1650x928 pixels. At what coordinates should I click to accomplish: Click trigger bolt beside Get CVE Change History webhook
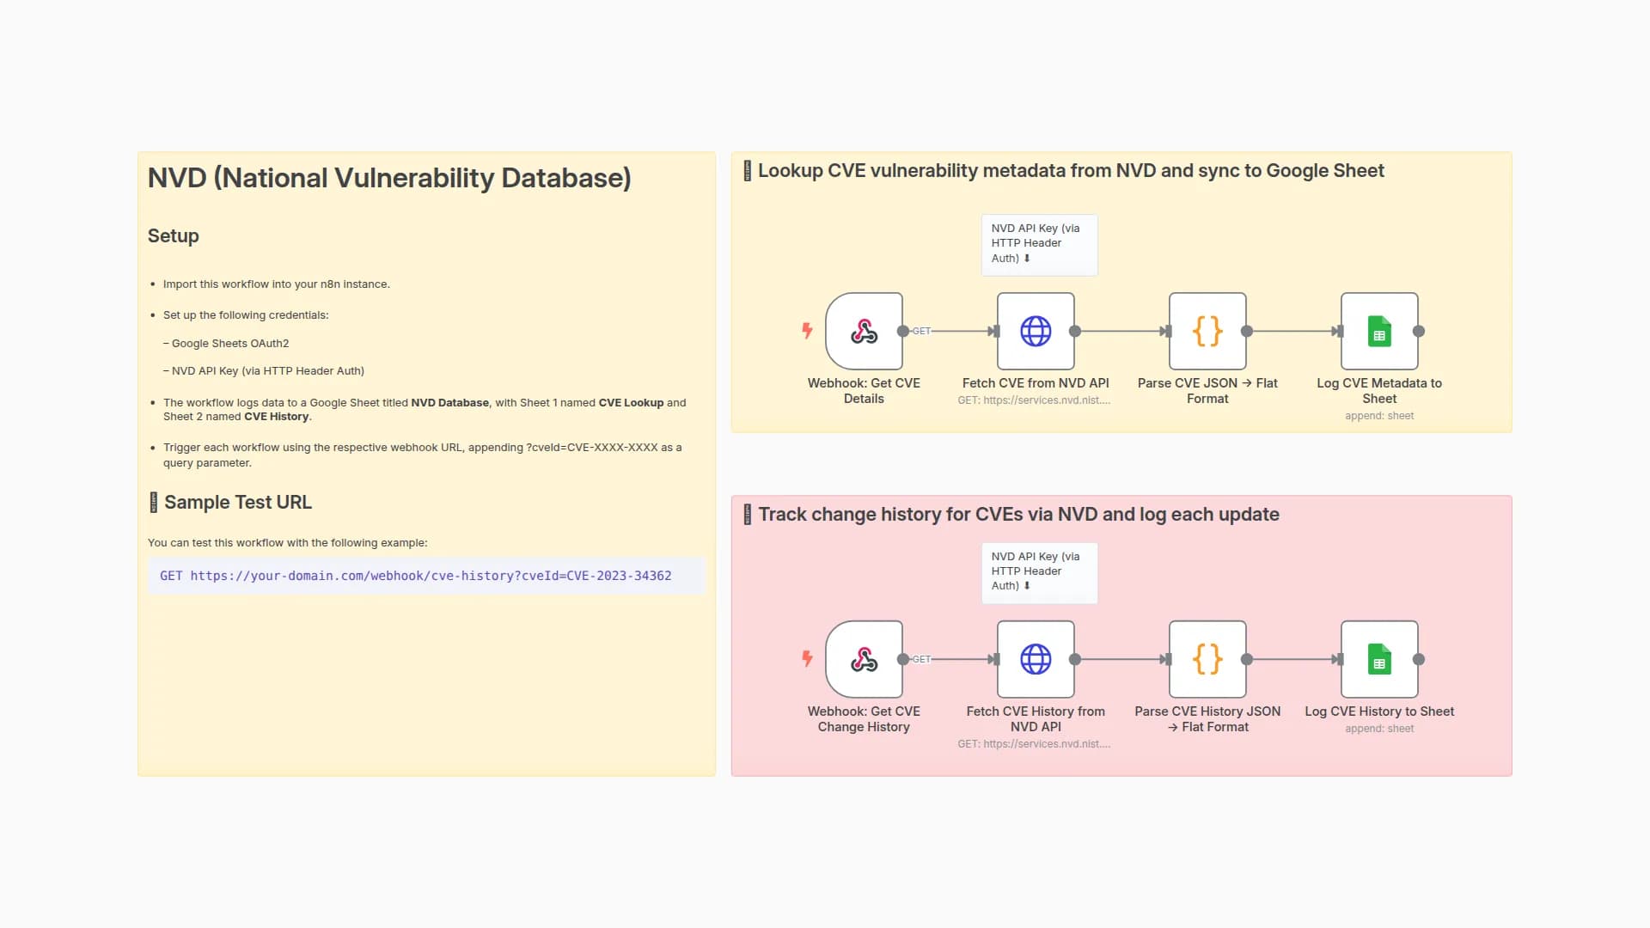tap(807, 658)
